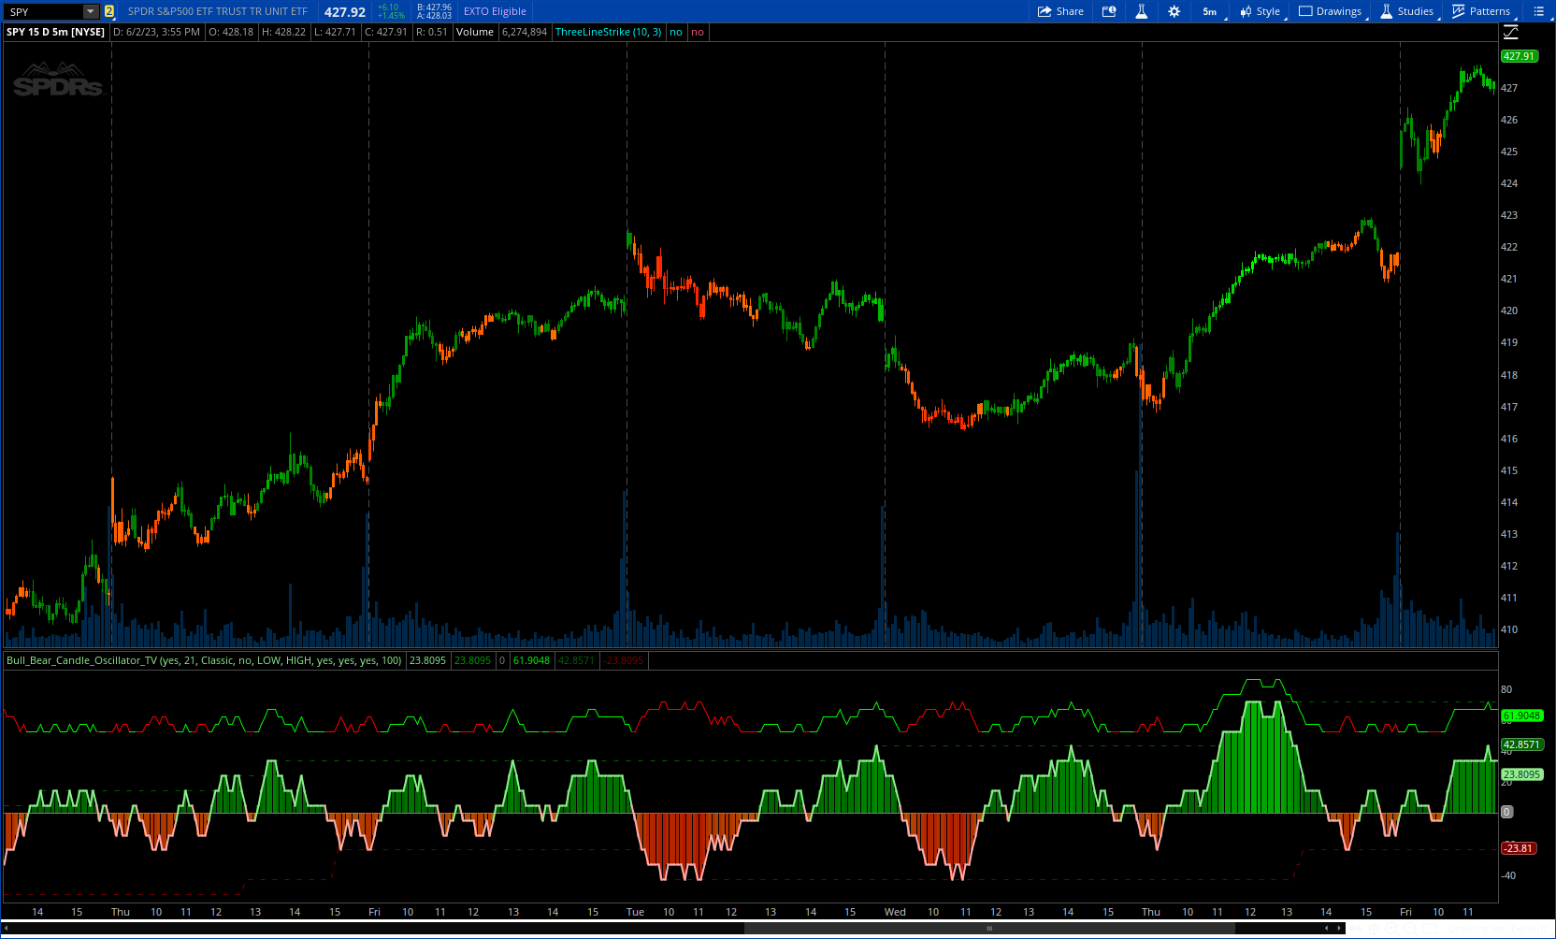Click the +6.10 +1.45% change value
This screenshot has width=1556, height=939.
[x=390, y=11]
